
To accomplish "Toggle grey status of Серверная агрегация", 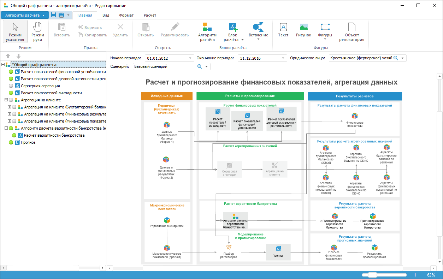I will 11,86.
